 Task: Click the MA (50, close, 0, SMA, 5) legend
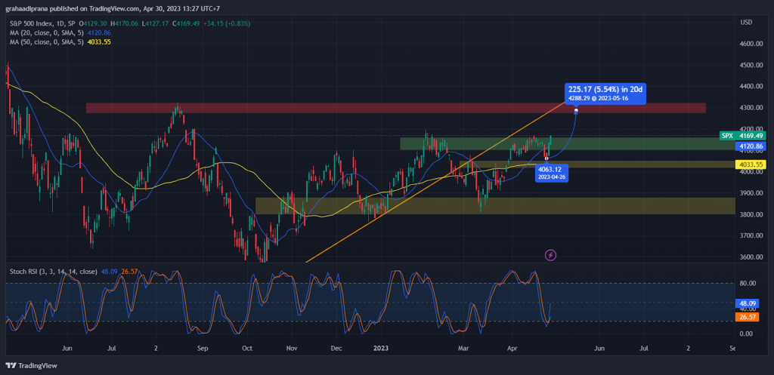point(47,42)
